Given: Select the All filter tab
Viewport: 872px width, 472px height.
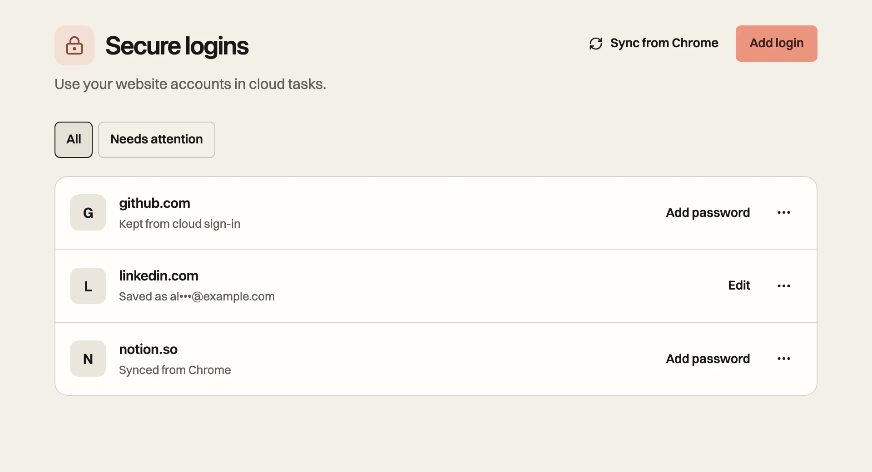Looking at the screenshot, I should tap(74, 140).
